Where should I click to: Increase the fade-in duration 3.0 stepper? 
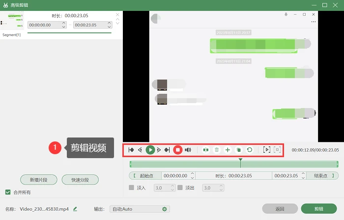tap(172, 186)
